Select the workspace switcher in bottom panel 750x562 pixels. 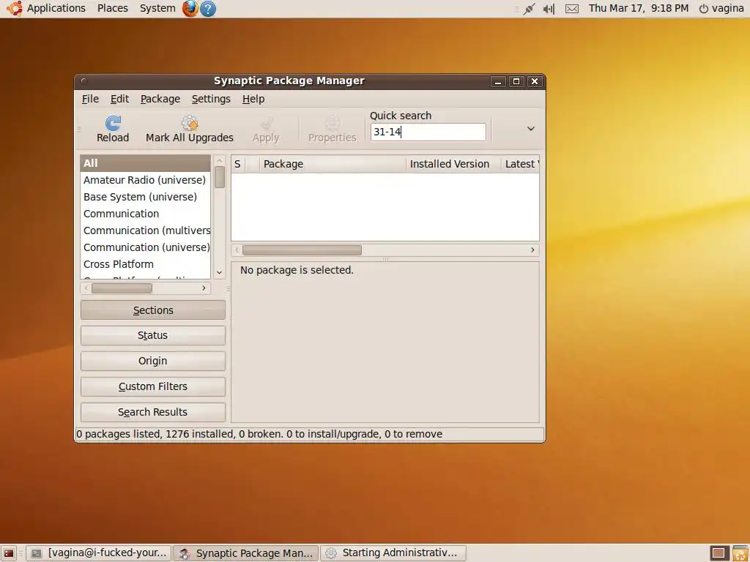[x=719, y=553]
